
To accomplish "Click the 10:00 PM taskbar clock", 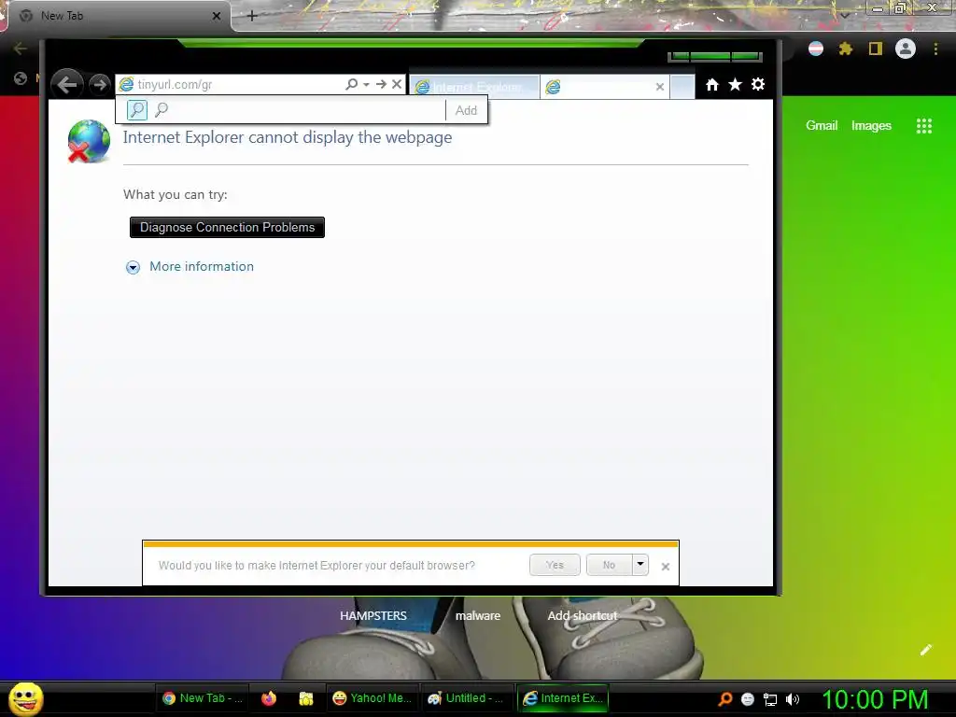I will tap(875, 699).
